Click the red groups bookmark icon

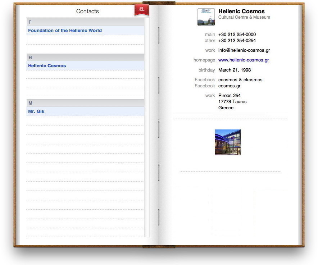(142, 10)
